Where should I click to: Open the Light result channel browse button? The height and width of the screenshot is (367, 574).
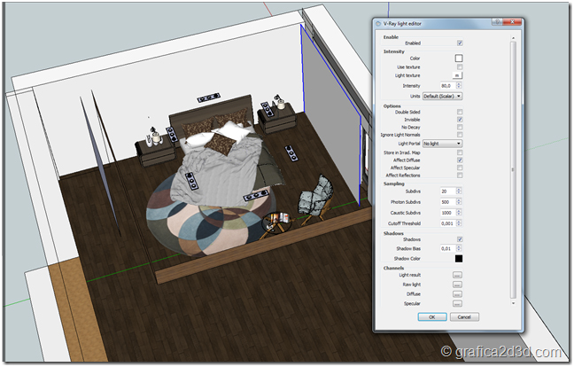[458, 276]
